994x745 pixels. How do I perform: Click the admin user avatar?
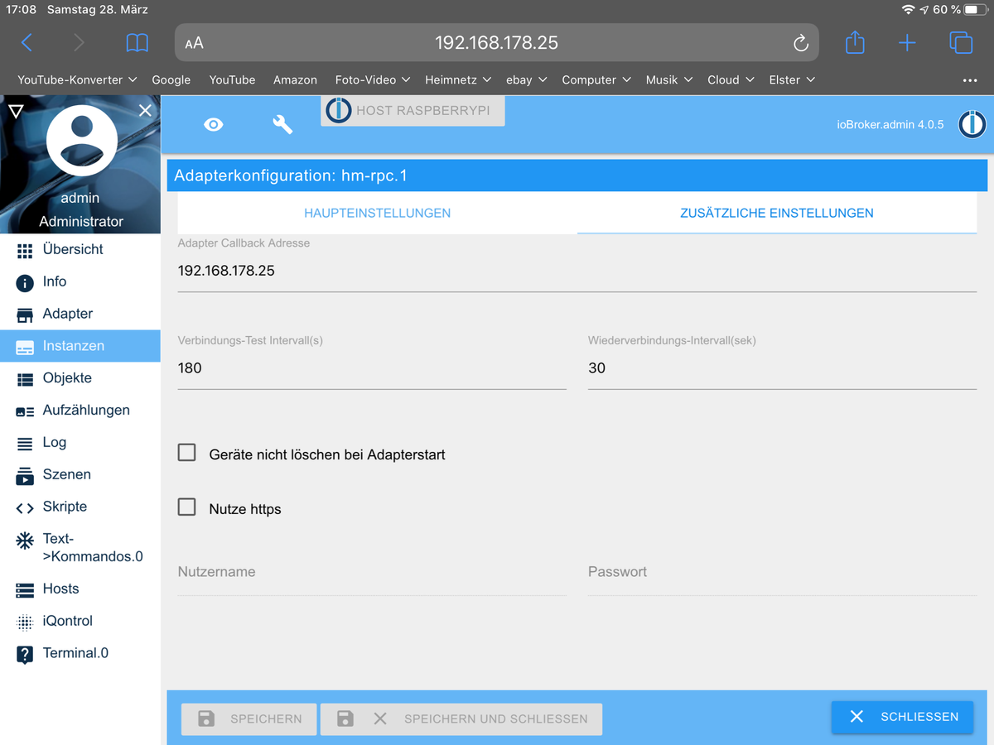(81, 142)
